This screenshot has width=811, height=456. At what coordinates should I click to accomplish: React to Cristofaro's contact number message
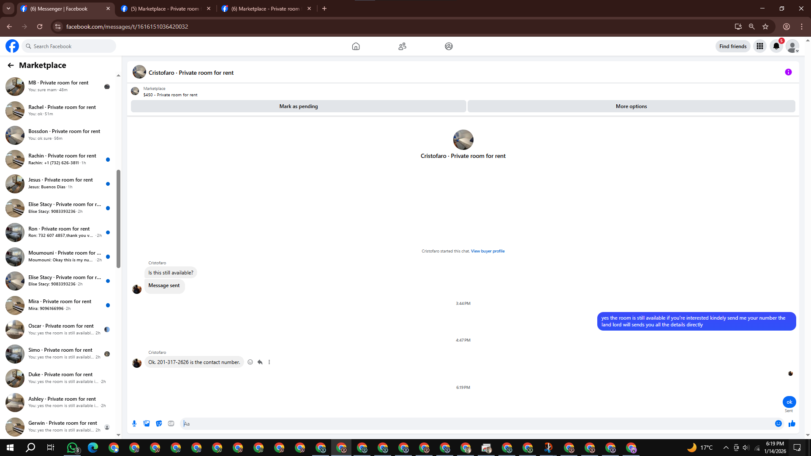click(250, 362)
